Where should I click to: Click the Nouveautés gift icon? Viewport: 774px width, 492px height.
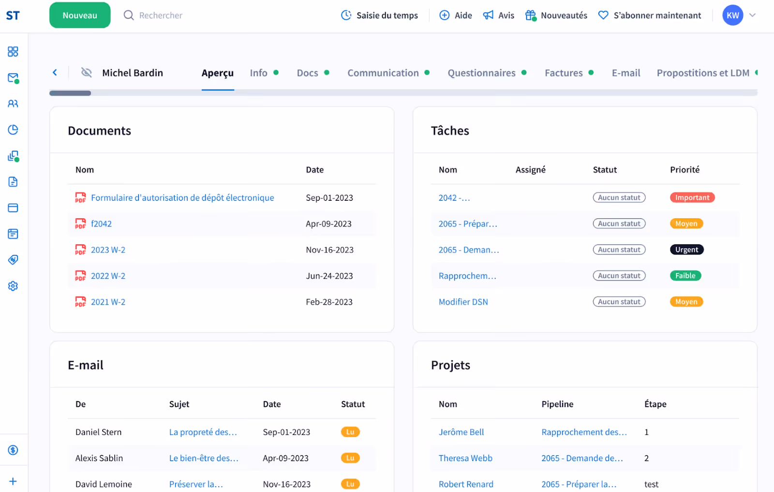click(531, 15)
